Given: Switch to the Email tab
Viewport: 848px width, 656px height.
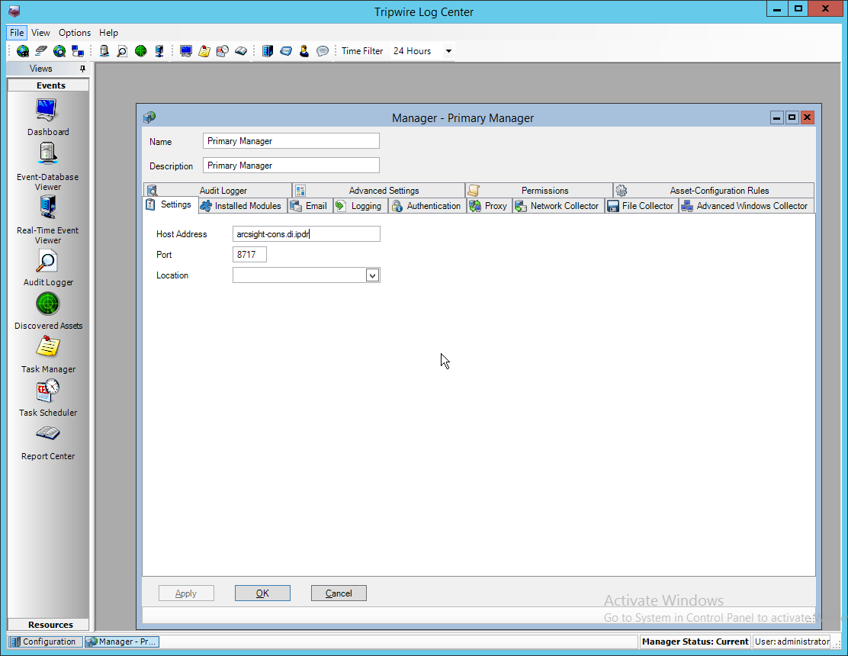Looking at the screenshot, I should 310,206.
